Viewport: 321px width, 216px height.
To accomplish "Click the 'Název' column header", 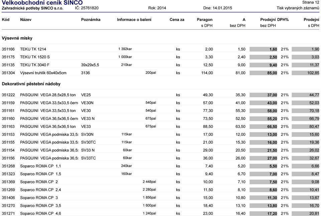I will [26, 20].
